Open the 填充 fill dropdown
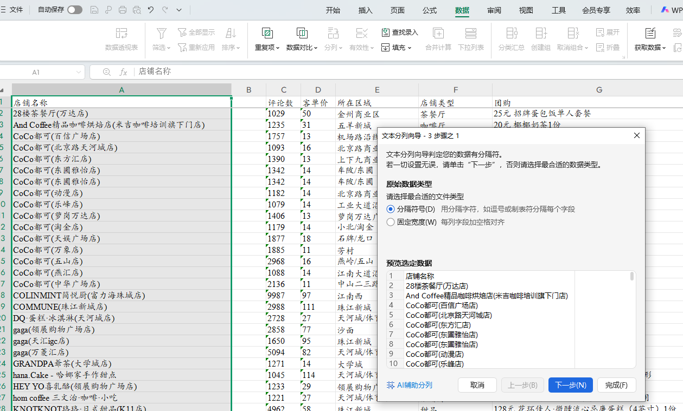Viewport: 683px width, 411px height. pos(397,48)
